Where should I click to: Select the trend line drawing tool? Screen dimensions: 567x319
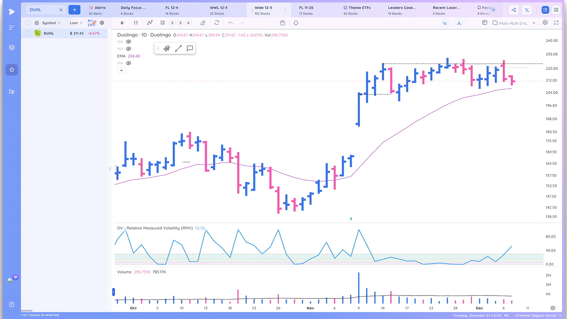point(178,49)
